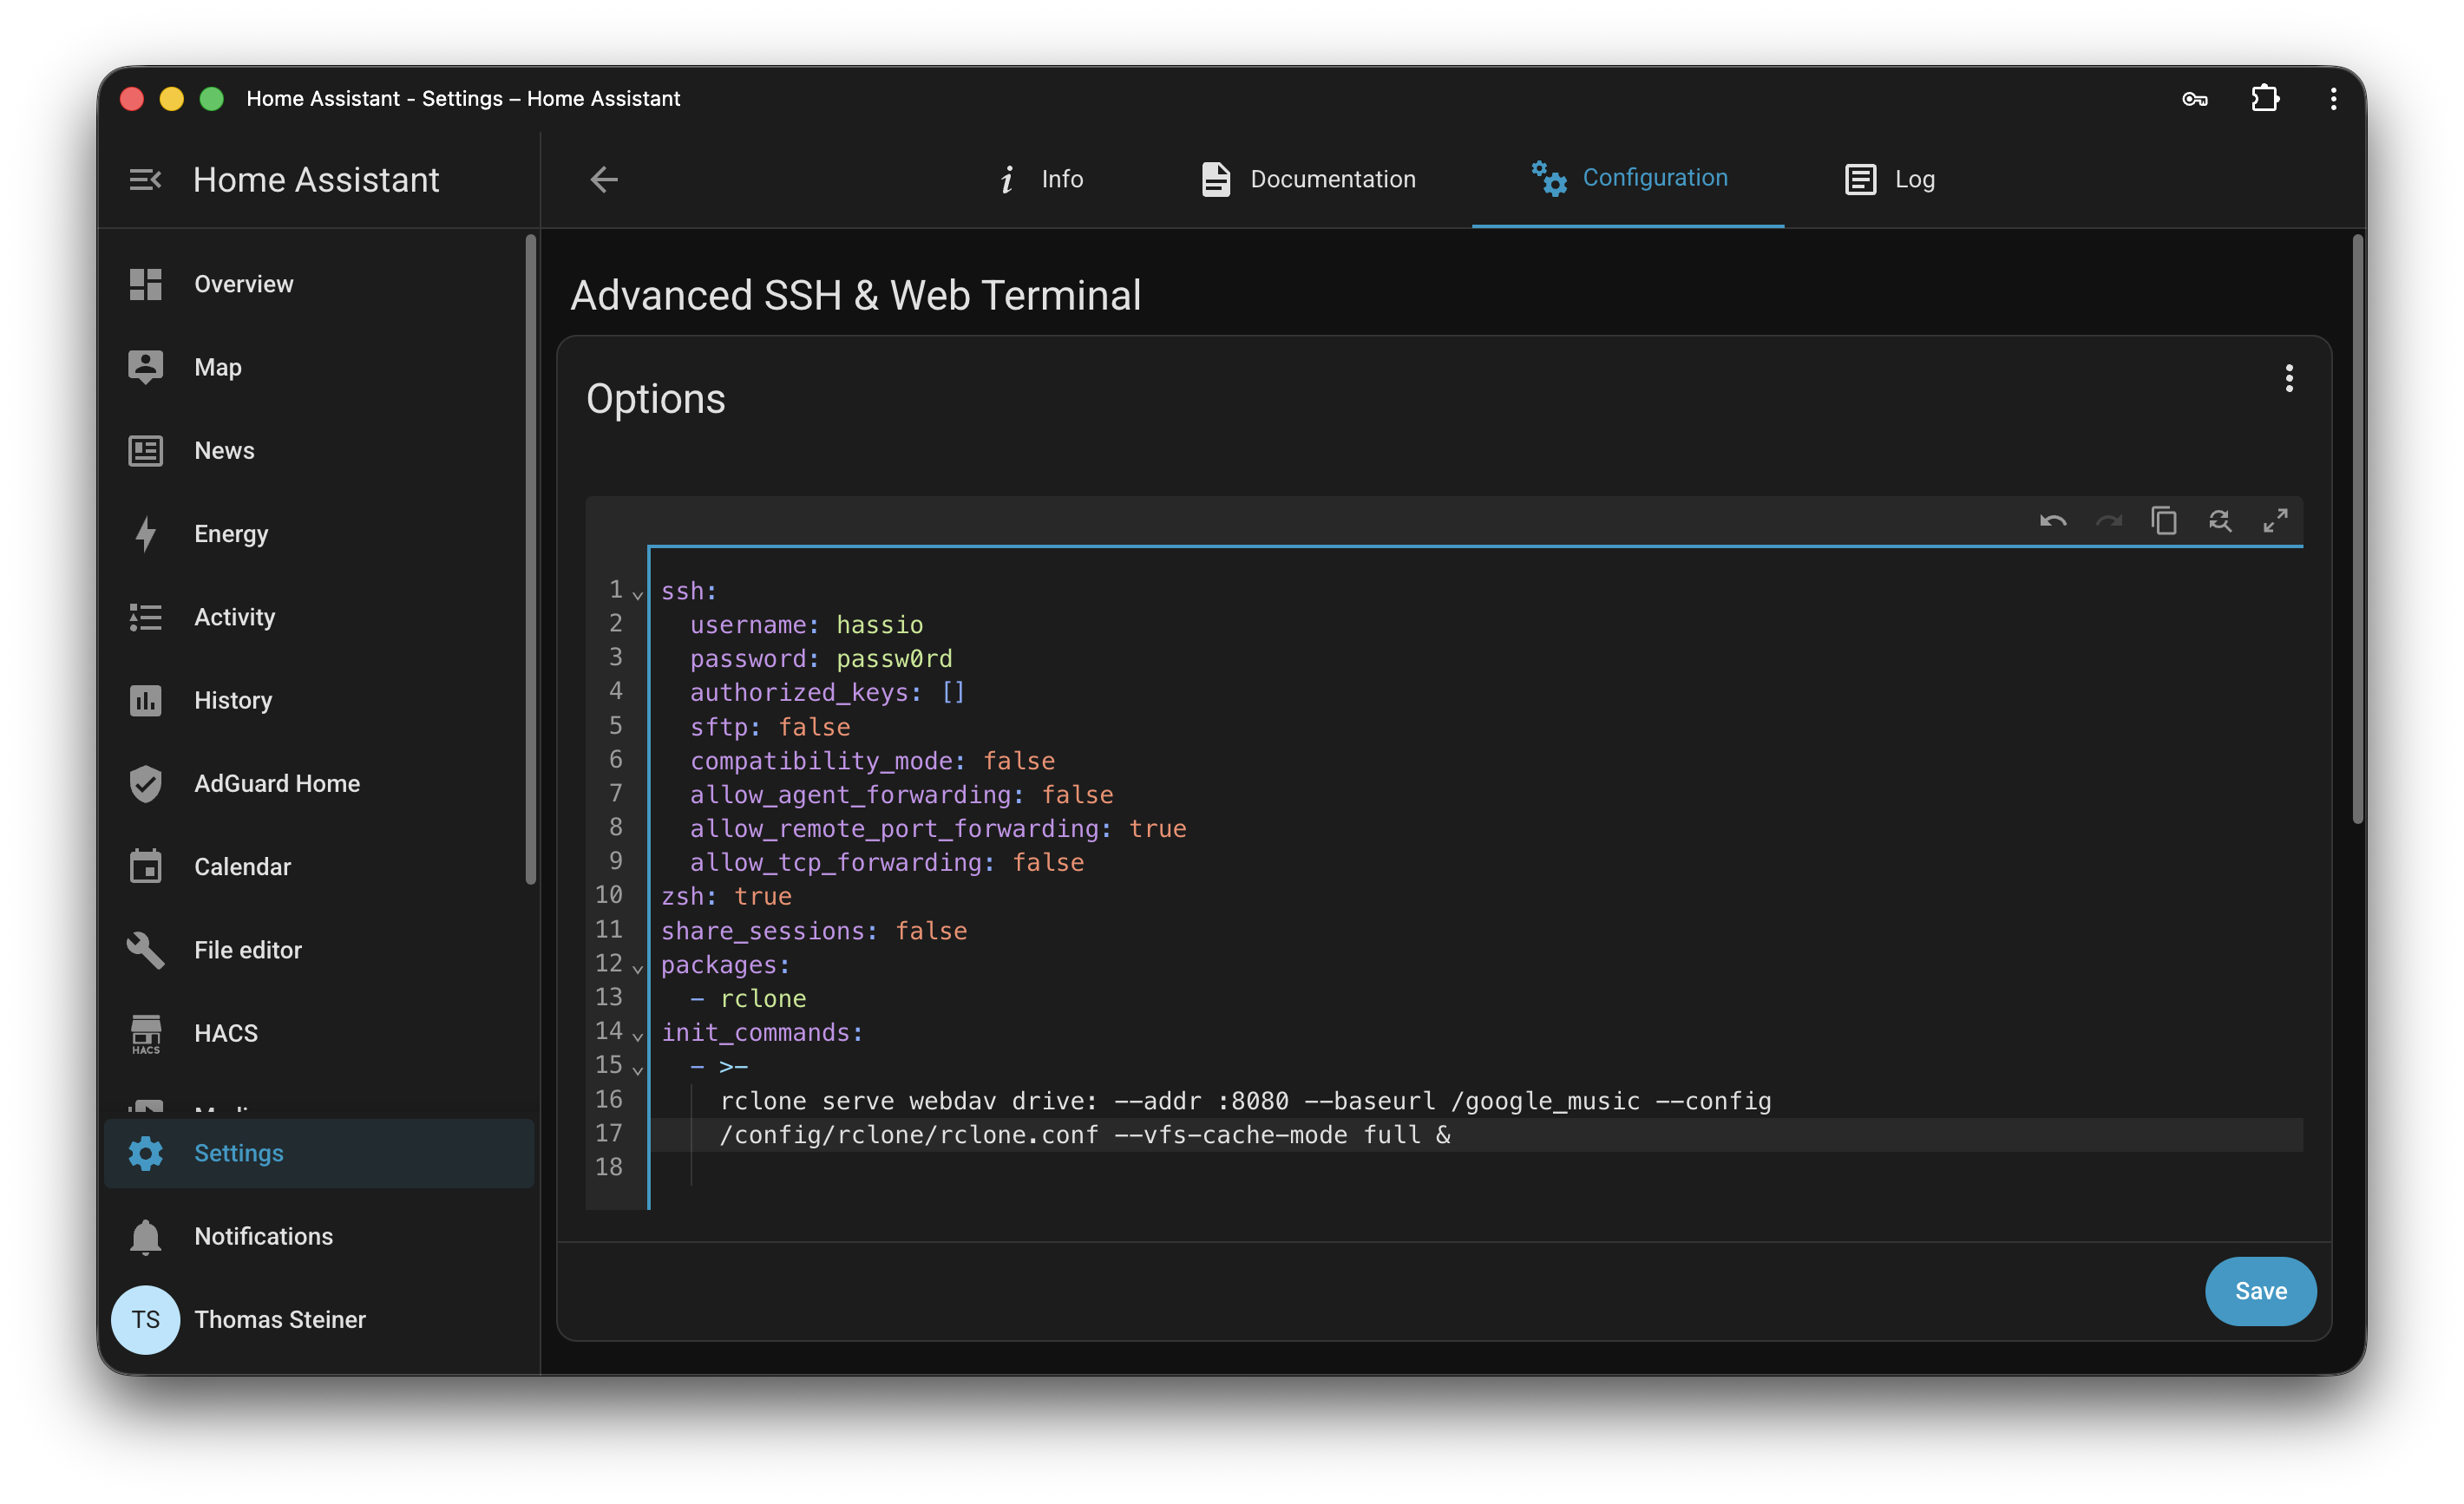Click the password value passw0rd
The width and height of the screenshot is (2464, 1504).
click(x=893, y=659)
